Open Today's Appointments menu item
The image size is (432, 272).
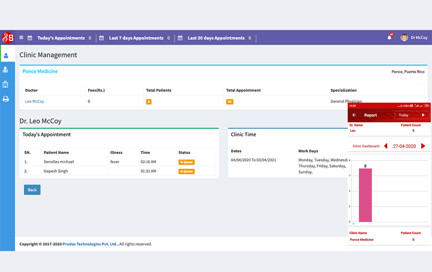pos(61,38)
